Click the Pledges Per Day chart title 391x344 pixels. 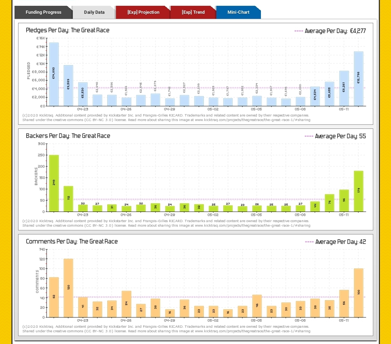point(67,30)
